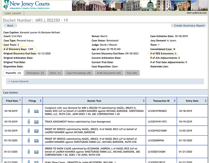Open envelope icon for 10/18/2019 Complaint filing
Image resolution: width=209 pixels, height=163 pixels.
point(36,111)
